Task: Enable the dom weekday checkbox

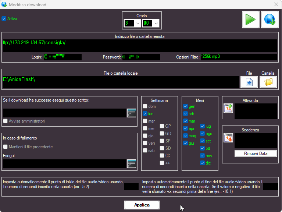Action: pos(145,106)
